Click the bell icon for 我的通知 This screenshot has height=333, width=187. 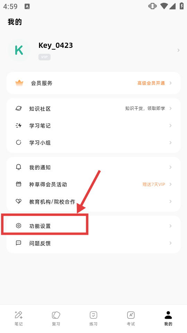pos(19,167)
